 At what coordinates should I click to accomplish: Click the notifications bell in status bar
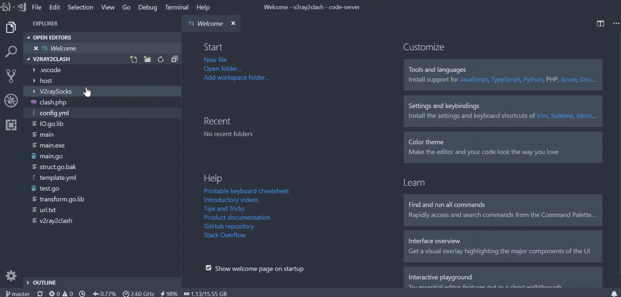tap(614, 294)
